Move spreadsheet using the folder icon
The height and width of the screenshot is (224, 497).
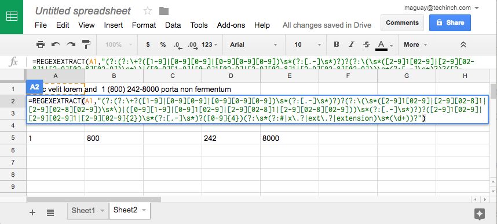click(x=163, y=11)
